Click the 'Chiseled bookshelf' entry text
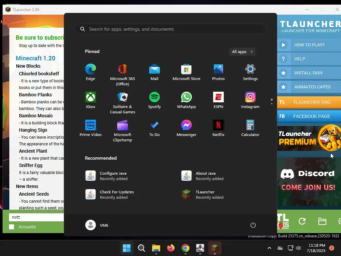Screen dimensions: 341x256 coord(39,74)
